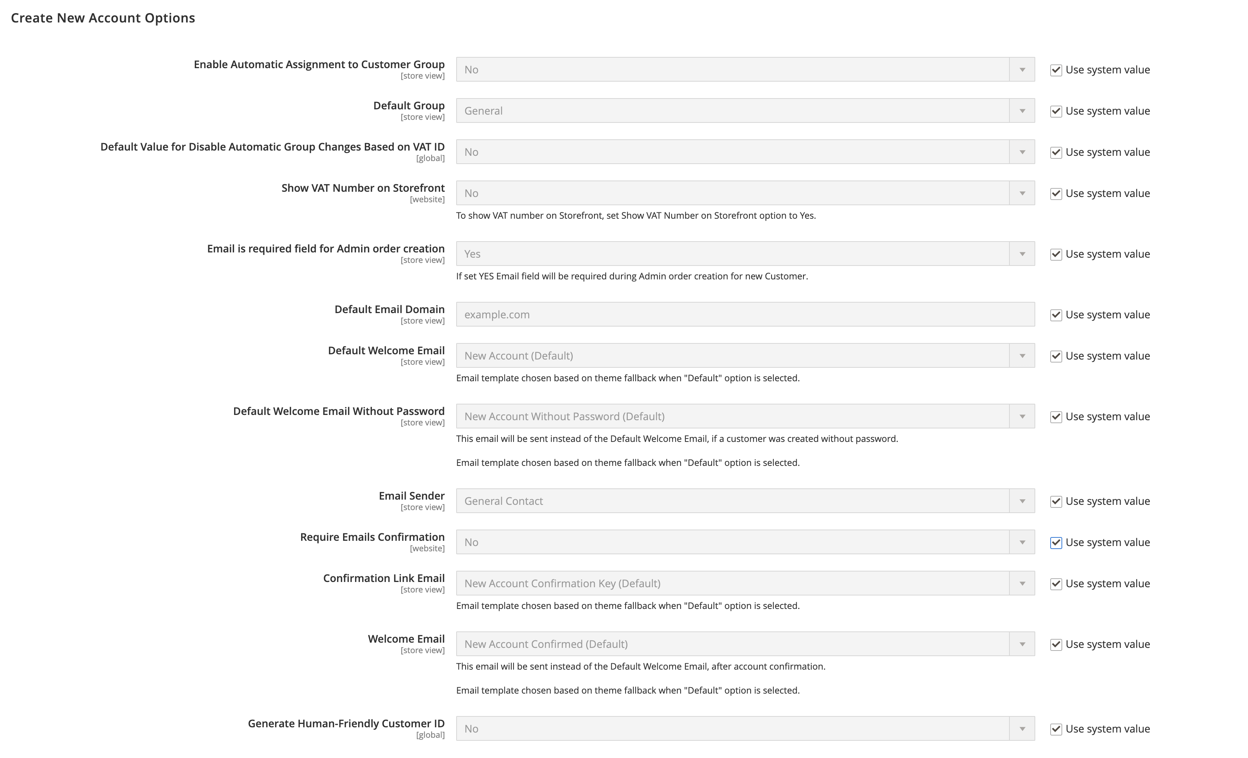The image size is (1248, 758).
Task: Click the Default Email Domain input field
Action: pyautogui.click(x=745, y=315)
